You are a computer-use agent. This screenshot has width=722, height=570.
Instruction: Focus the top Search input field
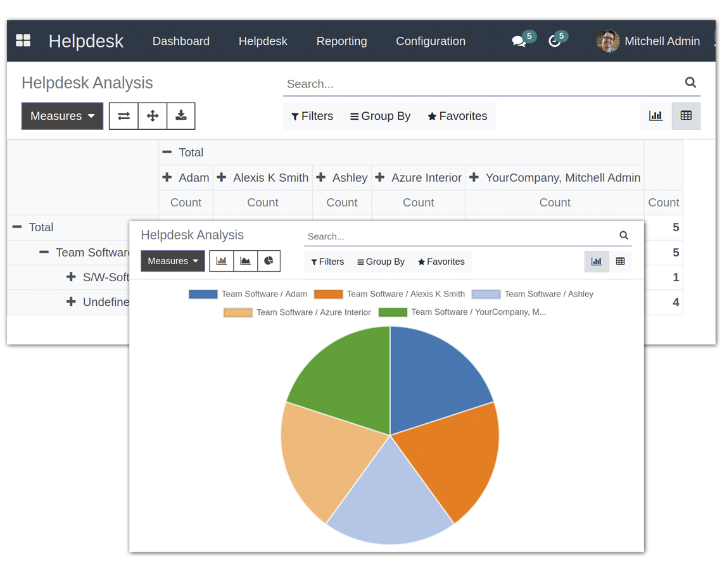(x=481, y=84)
